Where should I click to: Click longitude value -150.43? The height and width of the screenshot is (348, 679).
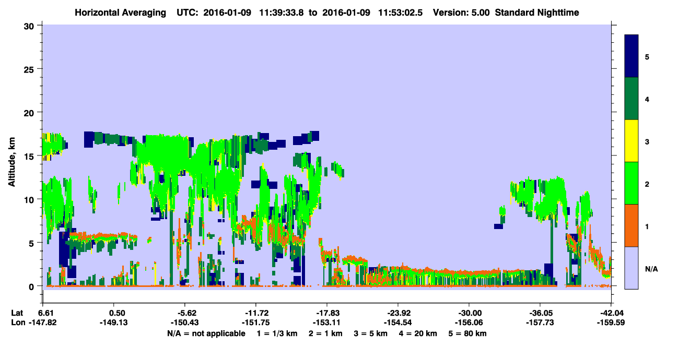point(185,322)
